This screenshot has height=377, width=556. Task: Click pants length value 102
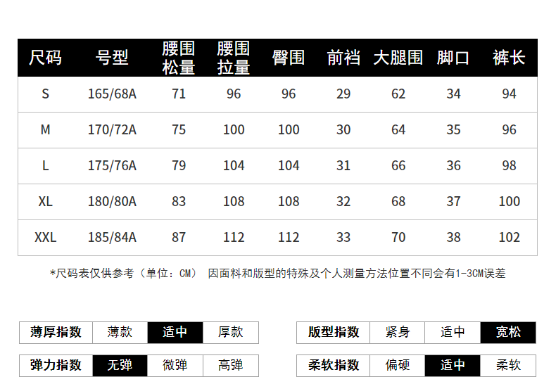pos(509,238)
